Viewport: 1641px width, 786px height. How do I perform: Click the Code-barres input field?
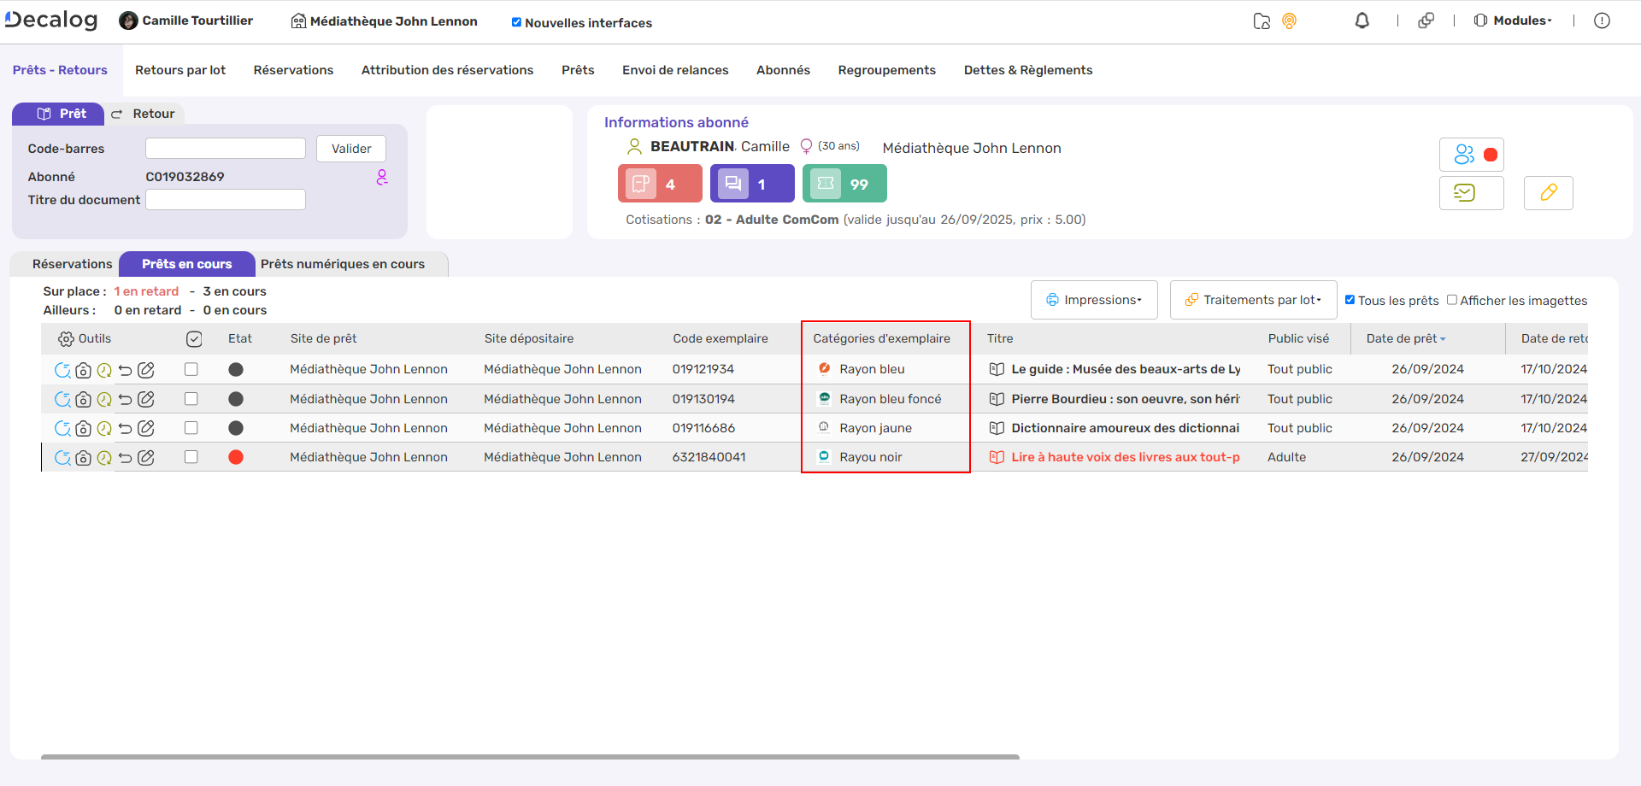226,149
